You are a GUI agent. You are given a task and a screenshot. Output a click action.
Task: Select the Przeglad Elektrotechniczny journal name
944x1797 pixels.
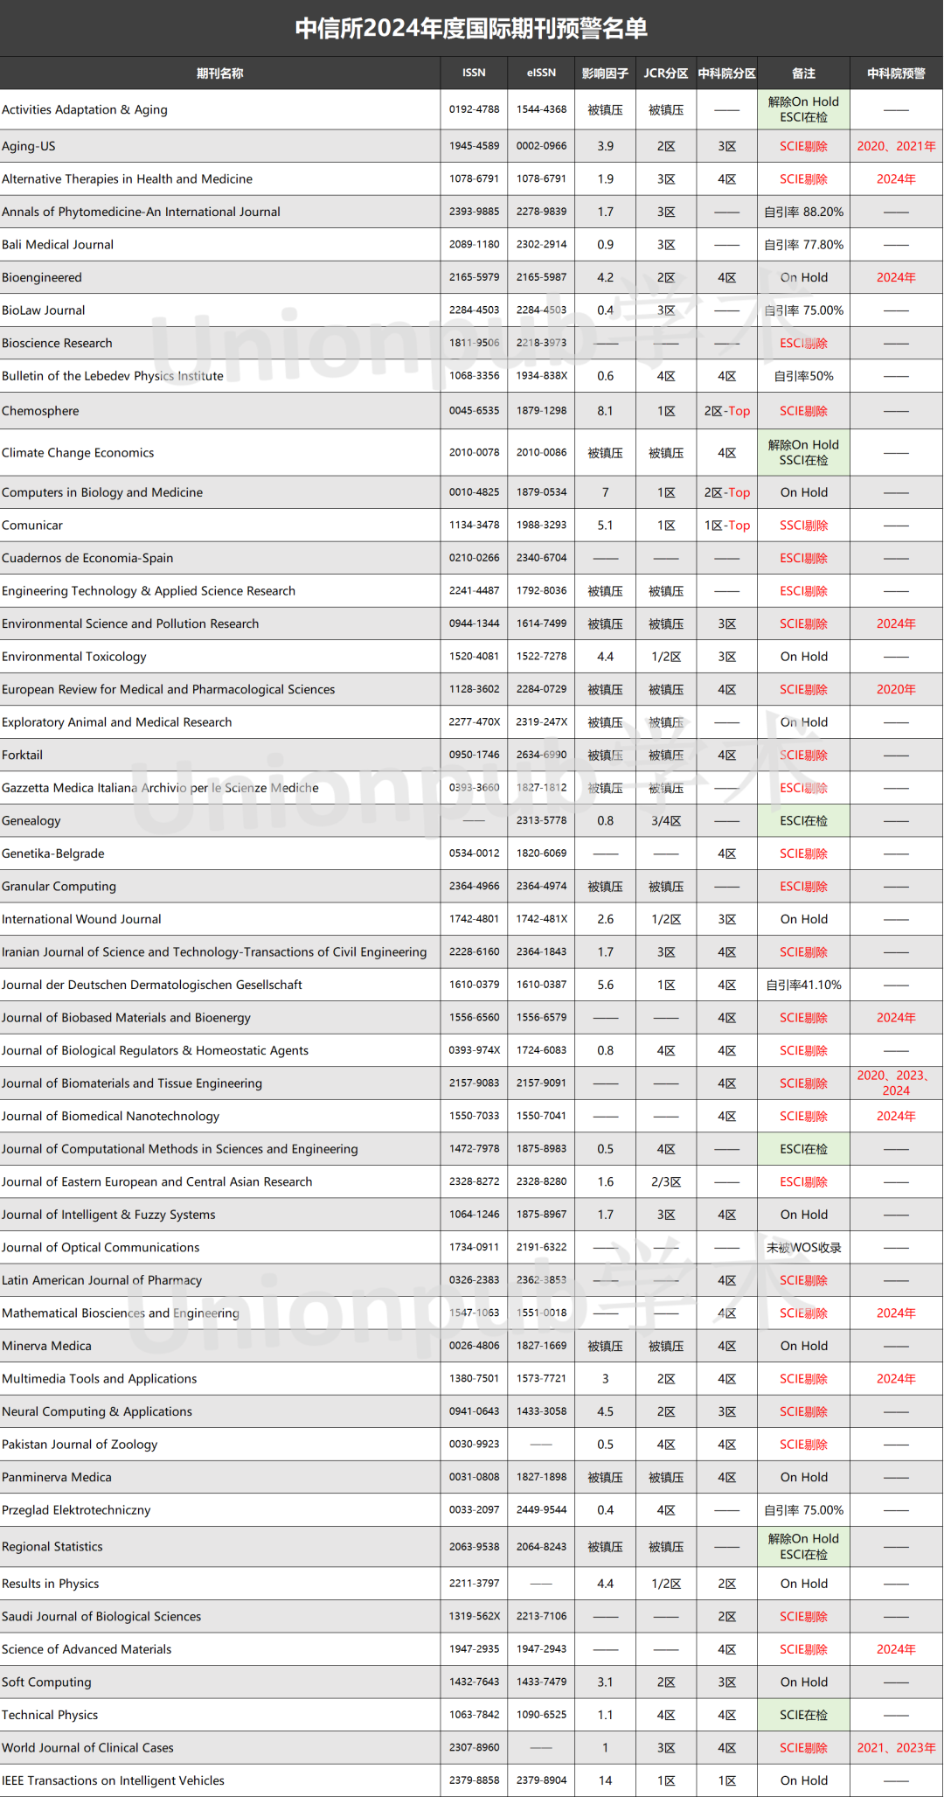click(76, 1510)
